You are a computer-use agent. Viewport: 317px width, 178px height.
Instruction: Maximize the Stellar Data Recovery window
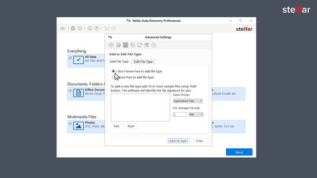click(x=241, y=21)
